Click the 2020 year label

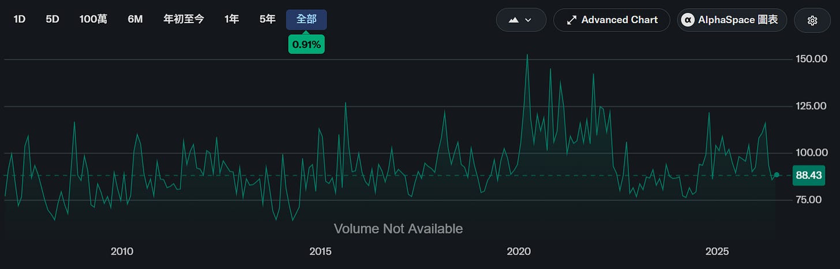pos(519,251)
